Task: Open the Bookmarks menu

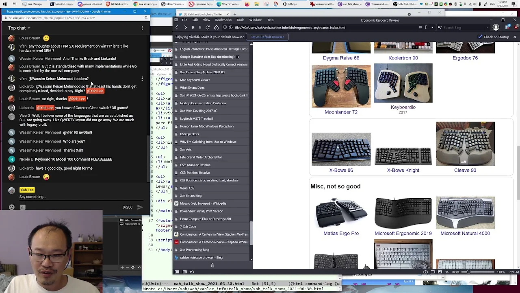Action: coord(223,20)
